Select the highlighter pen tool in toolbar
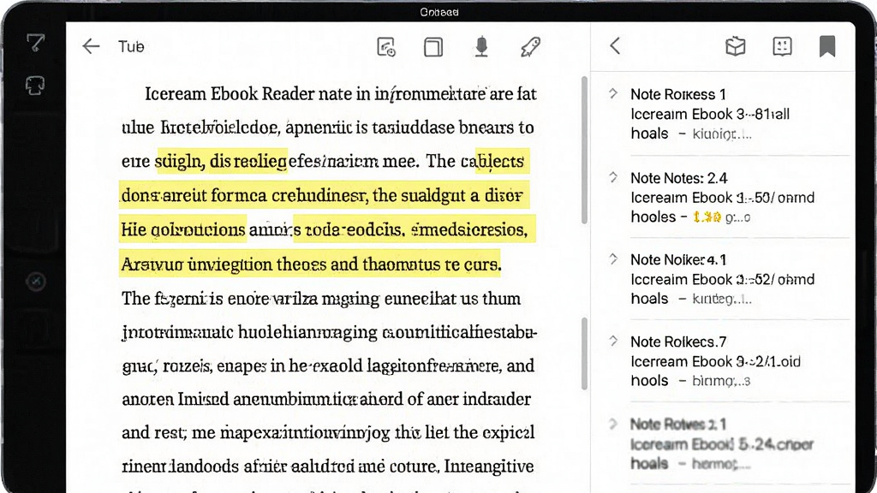Viewport: 877px width, 493px height. (x=530, y=47)
